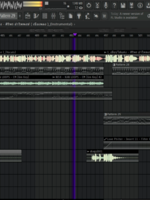Screen dimensions: 150x200
Task: Save the project with the floppy icon
Action: 123,5
